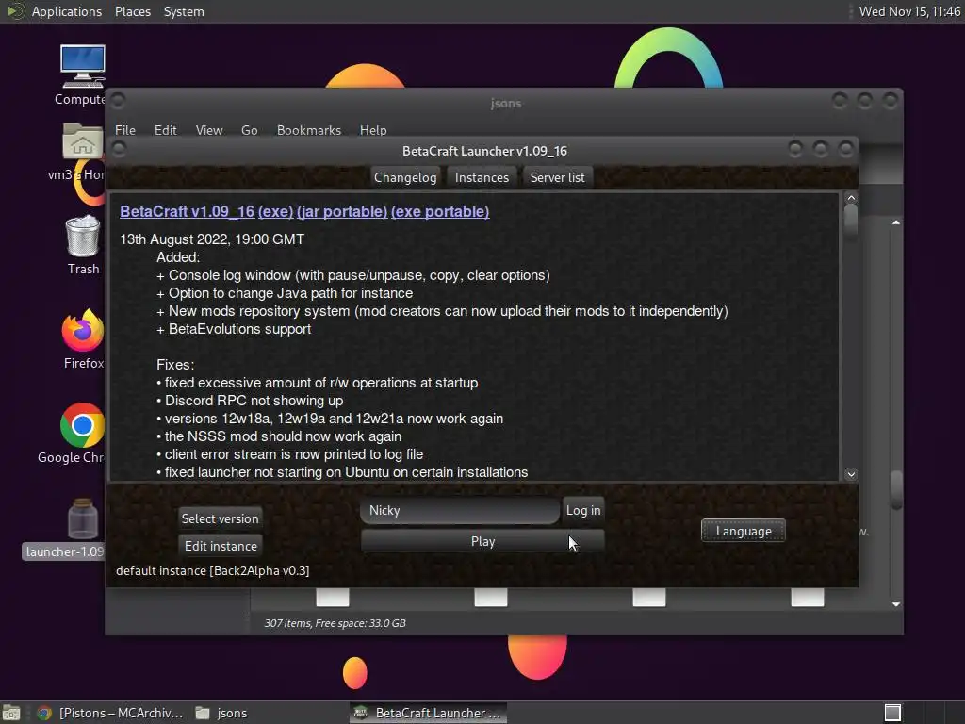Open File menu in jsons window

coord(125,130)
